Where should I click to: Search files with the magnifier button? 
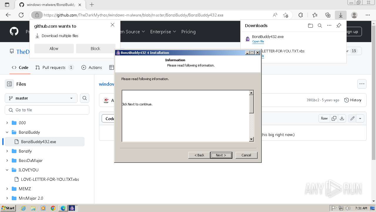click(85, 98)
